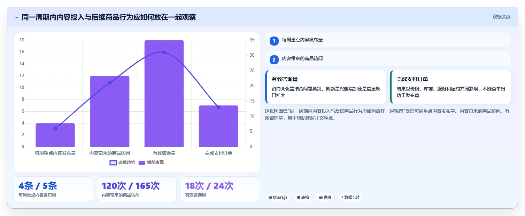
Task: Click the 当前表现 purple legend swatch
Action: (x=142, y=162)
